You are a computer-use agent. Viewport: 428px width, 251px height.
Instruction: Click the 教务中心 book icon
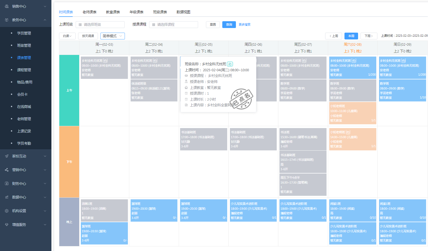(x=7, y=20)
